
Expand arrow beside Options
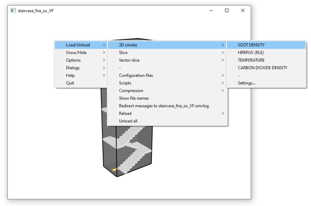click(104, 60)
